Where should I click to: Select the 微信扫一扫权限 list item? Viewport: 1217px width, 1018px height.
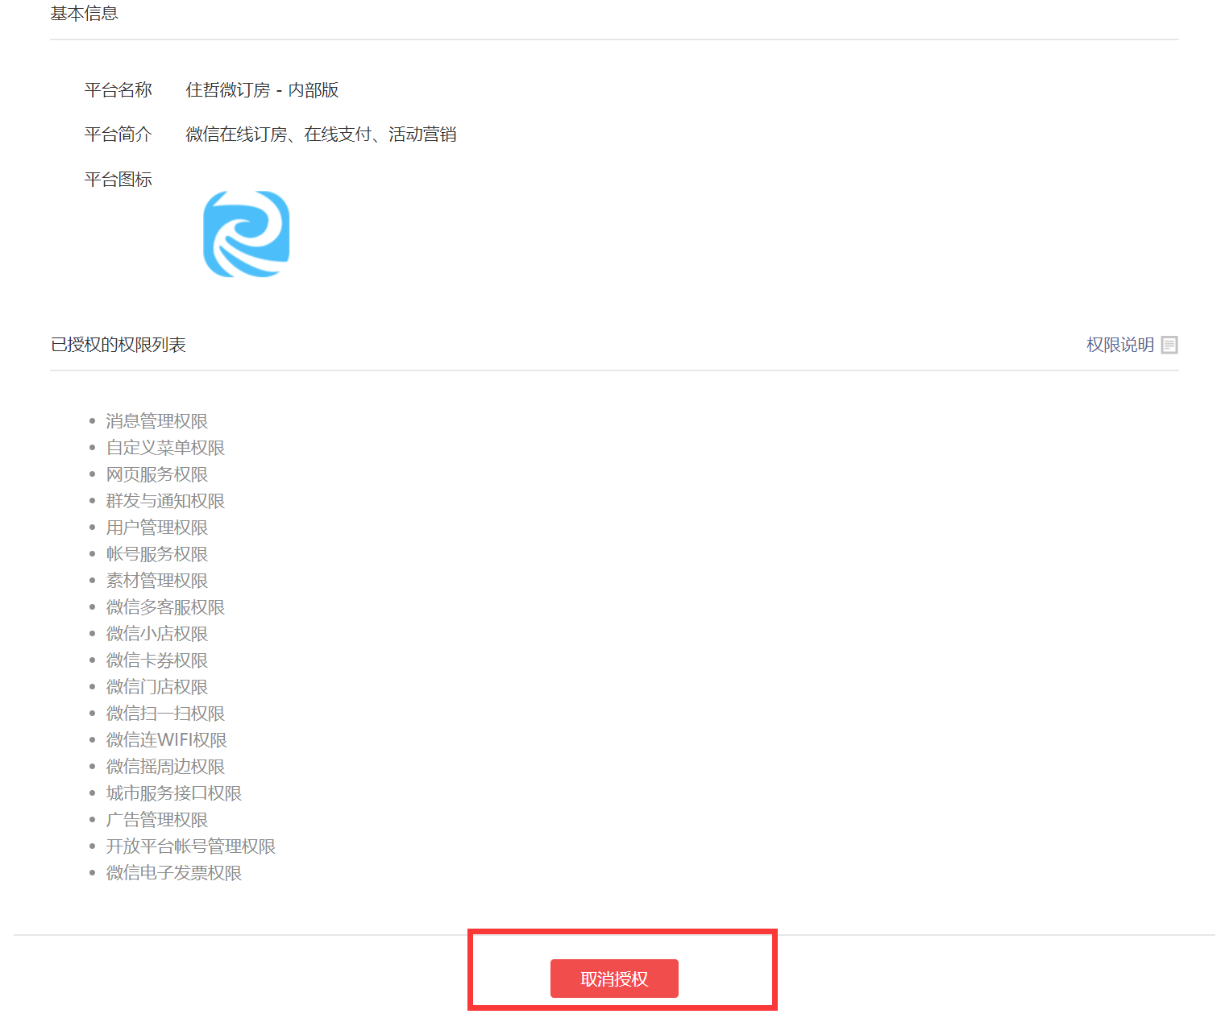165,714
